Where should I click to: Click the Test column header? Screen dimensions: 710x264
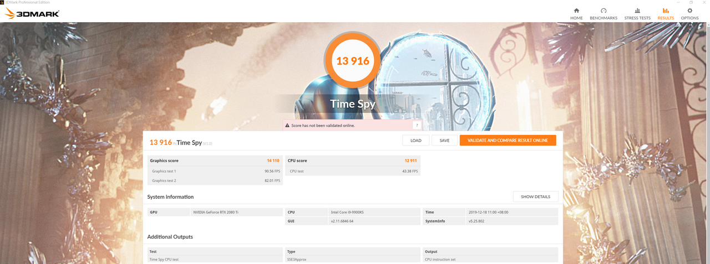pos(214,251)
